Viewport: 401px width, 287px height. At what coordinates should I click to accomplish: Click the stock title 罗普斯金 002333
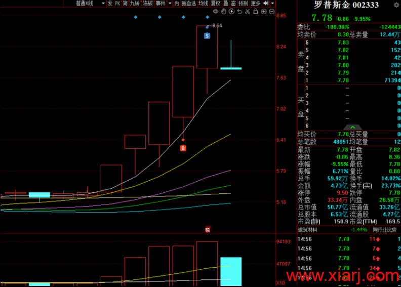[x=346, y=5]
